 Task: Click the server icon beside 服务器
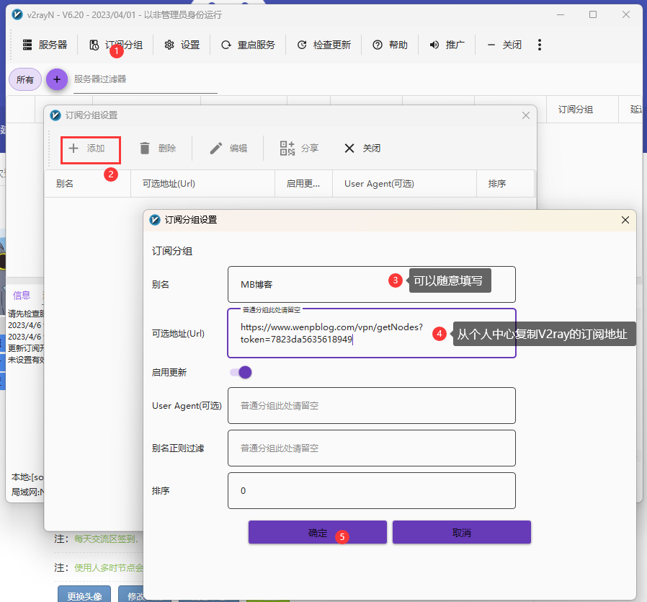(27, 45)
